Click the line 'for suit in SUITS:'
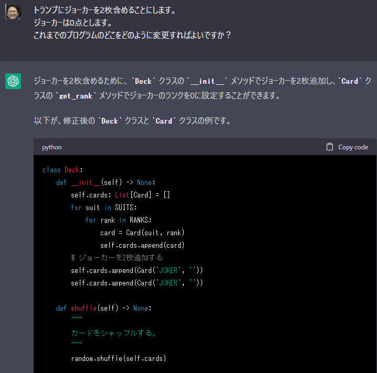 click(104, 207)
